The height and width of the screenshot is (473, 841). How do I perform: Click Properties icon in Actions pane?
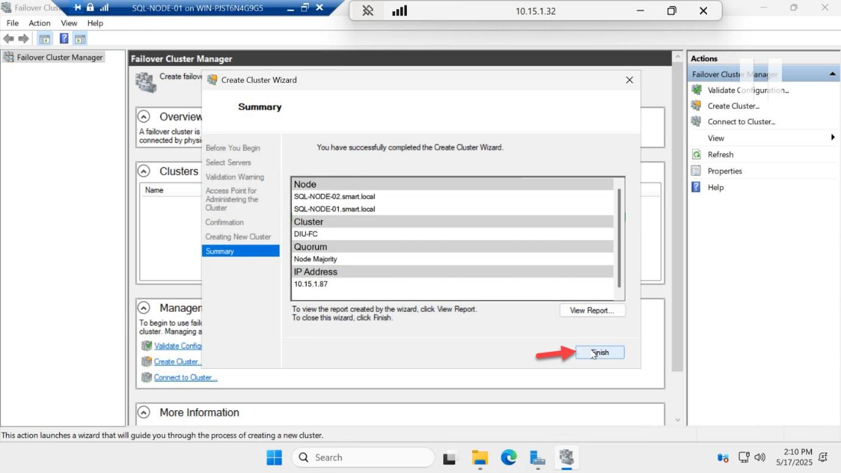point(697,171)
